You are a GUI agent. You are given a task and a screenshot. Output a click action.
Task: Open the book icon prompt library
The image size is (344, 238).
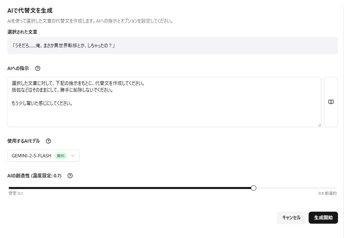[x=331, y=102]
